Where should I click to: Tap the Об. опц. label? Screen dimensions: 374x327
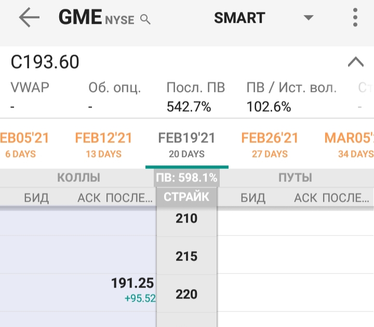pyautogui.click(x=114, y=88)
